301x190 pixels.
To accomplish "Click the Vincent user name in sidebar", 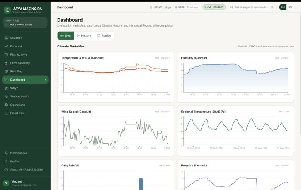I will coord(16,181).
